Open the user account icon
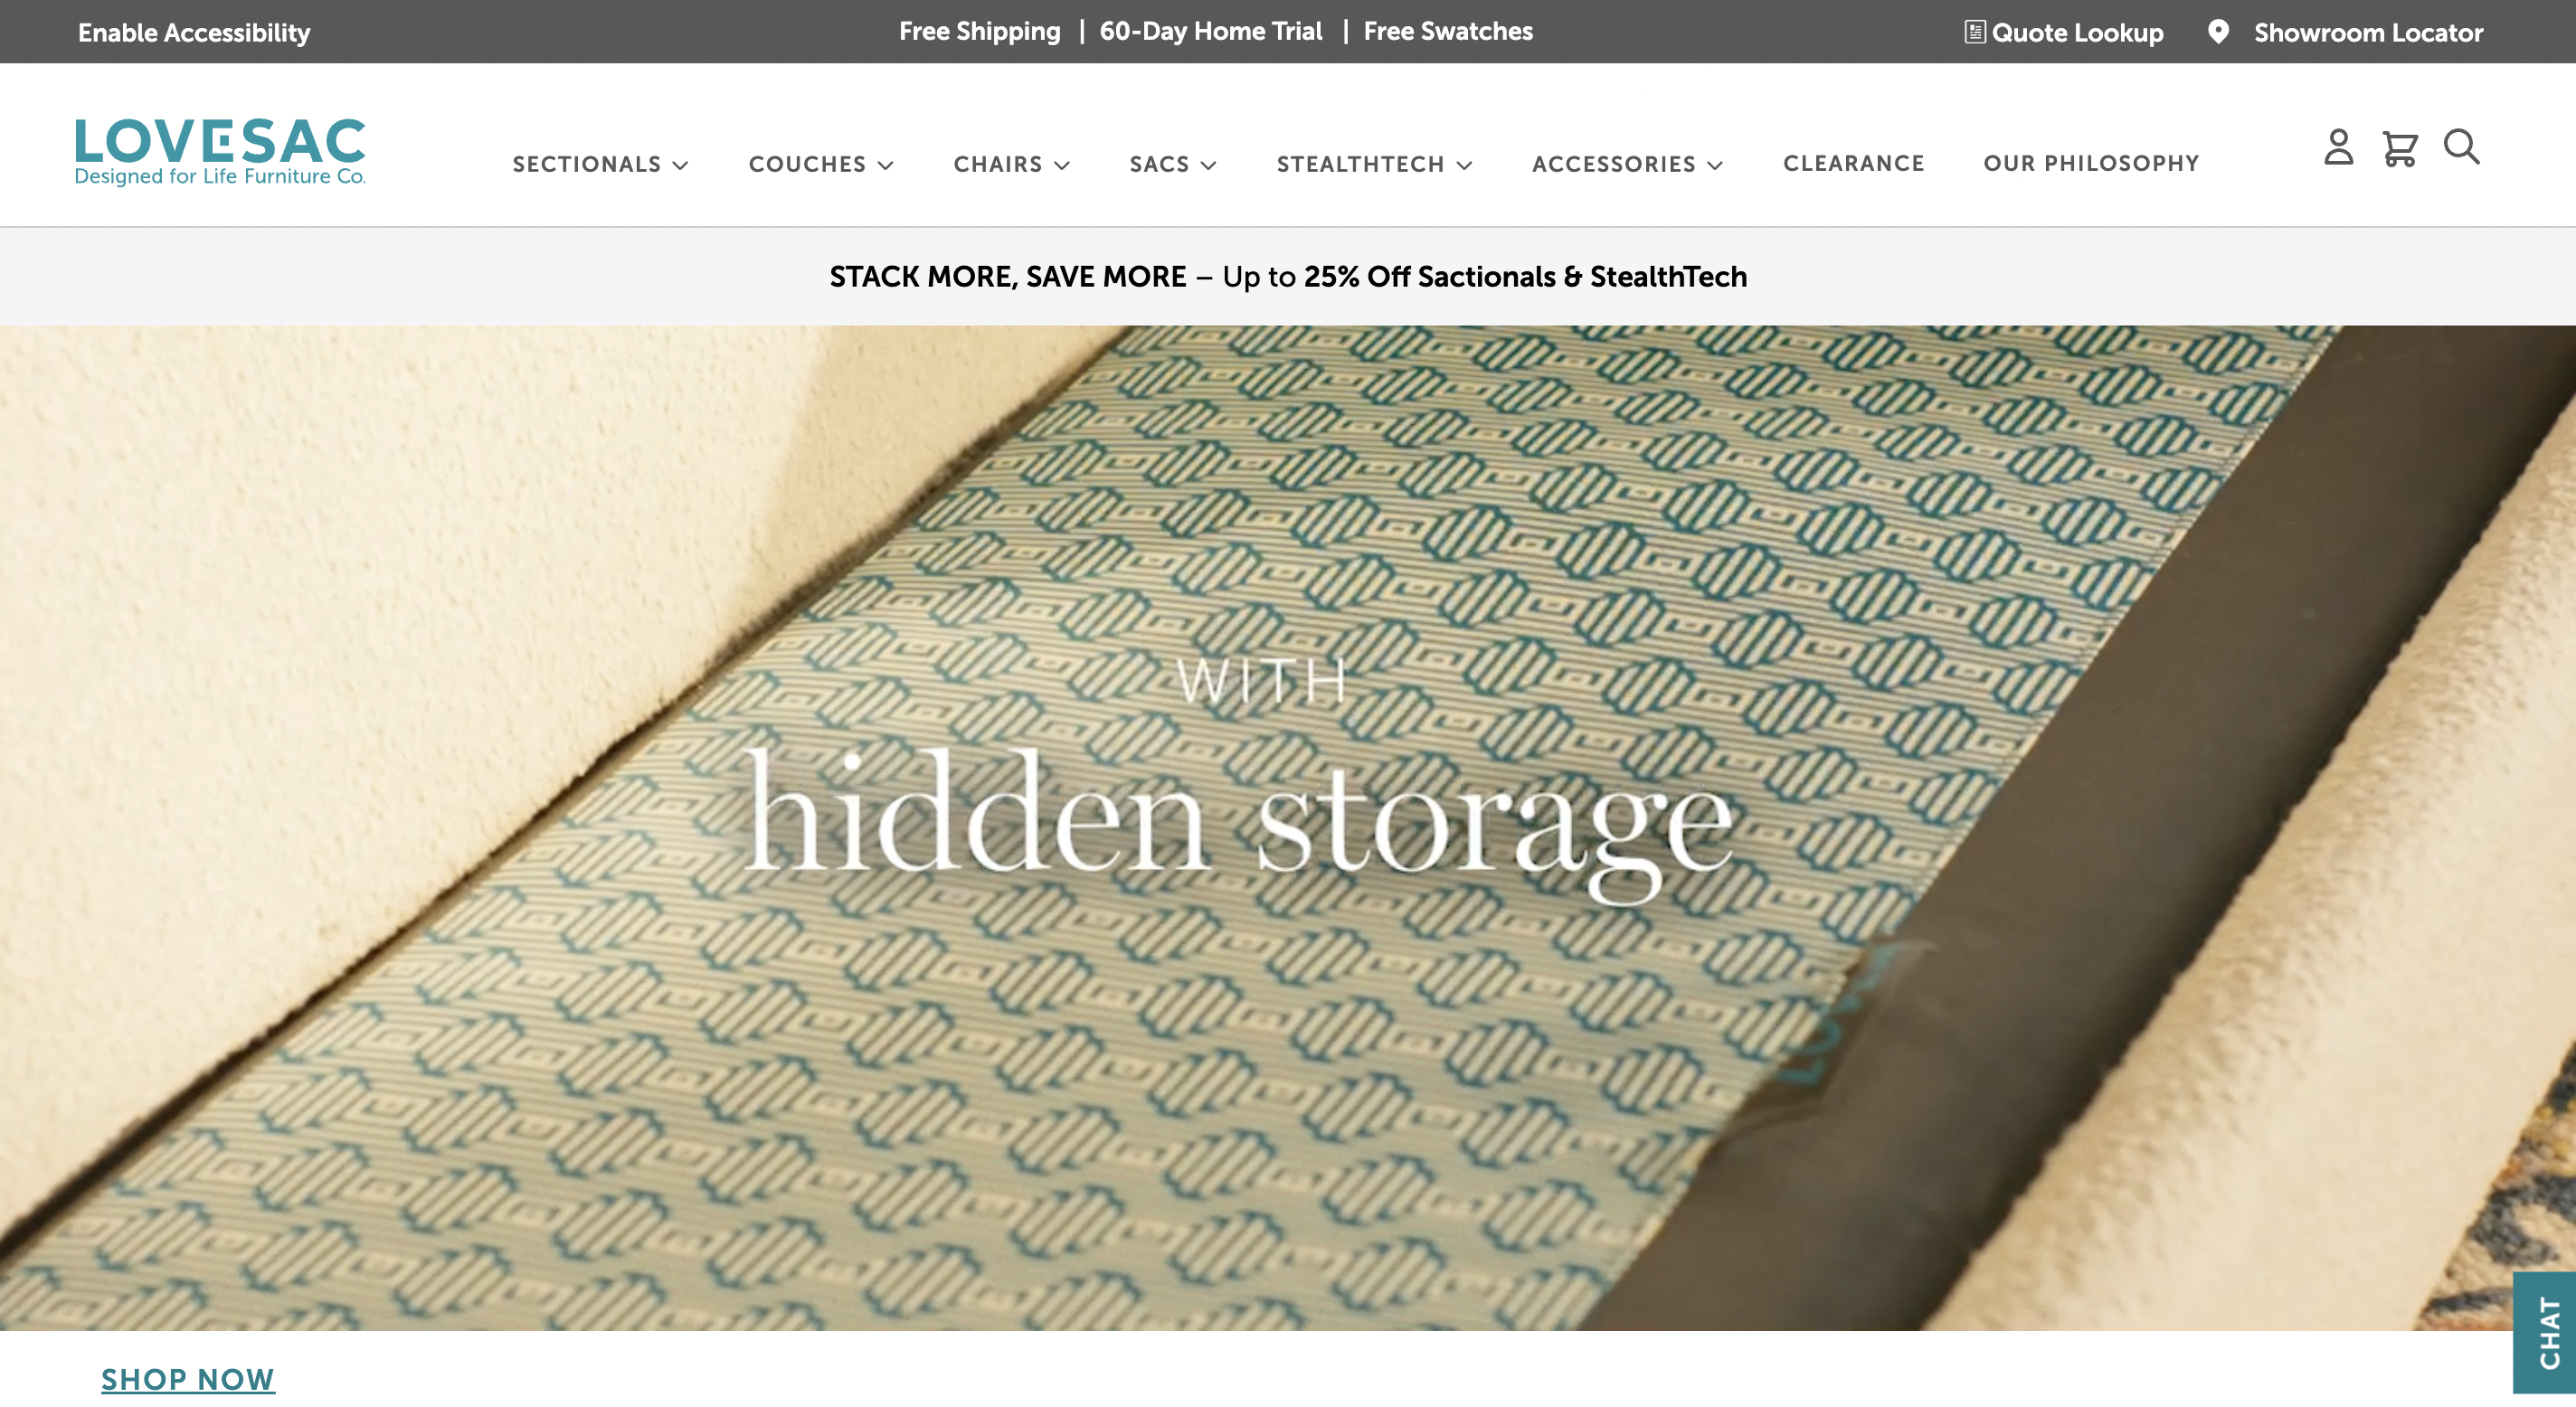This screenshot has width=2576, height=1407. 2338,147
